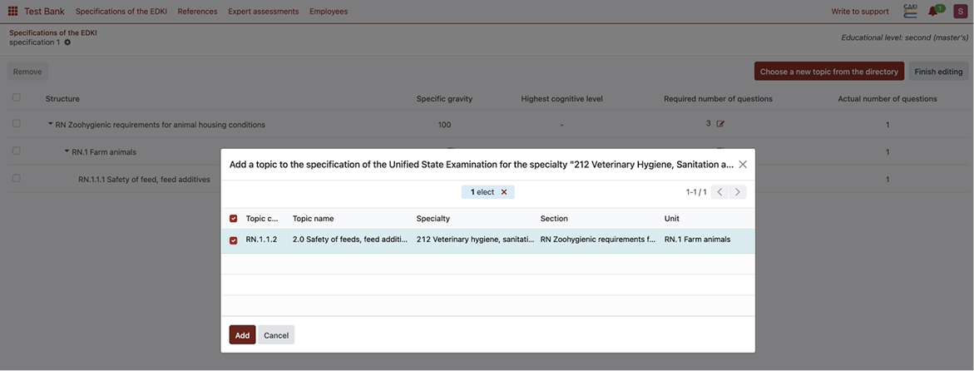974x371 pixels.
Task: Click the Highest cognitive level column header
Action: pyautogui.click(x=561, y=98)
